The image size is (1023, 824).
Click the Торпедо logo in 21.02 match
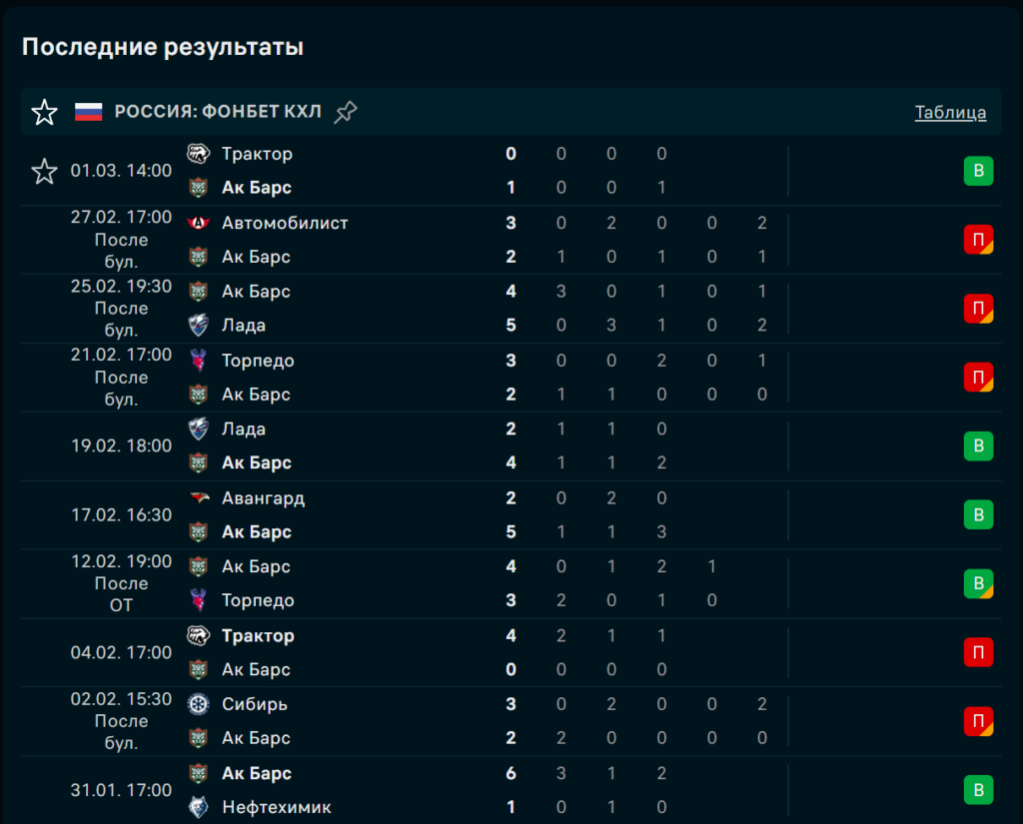198,361
